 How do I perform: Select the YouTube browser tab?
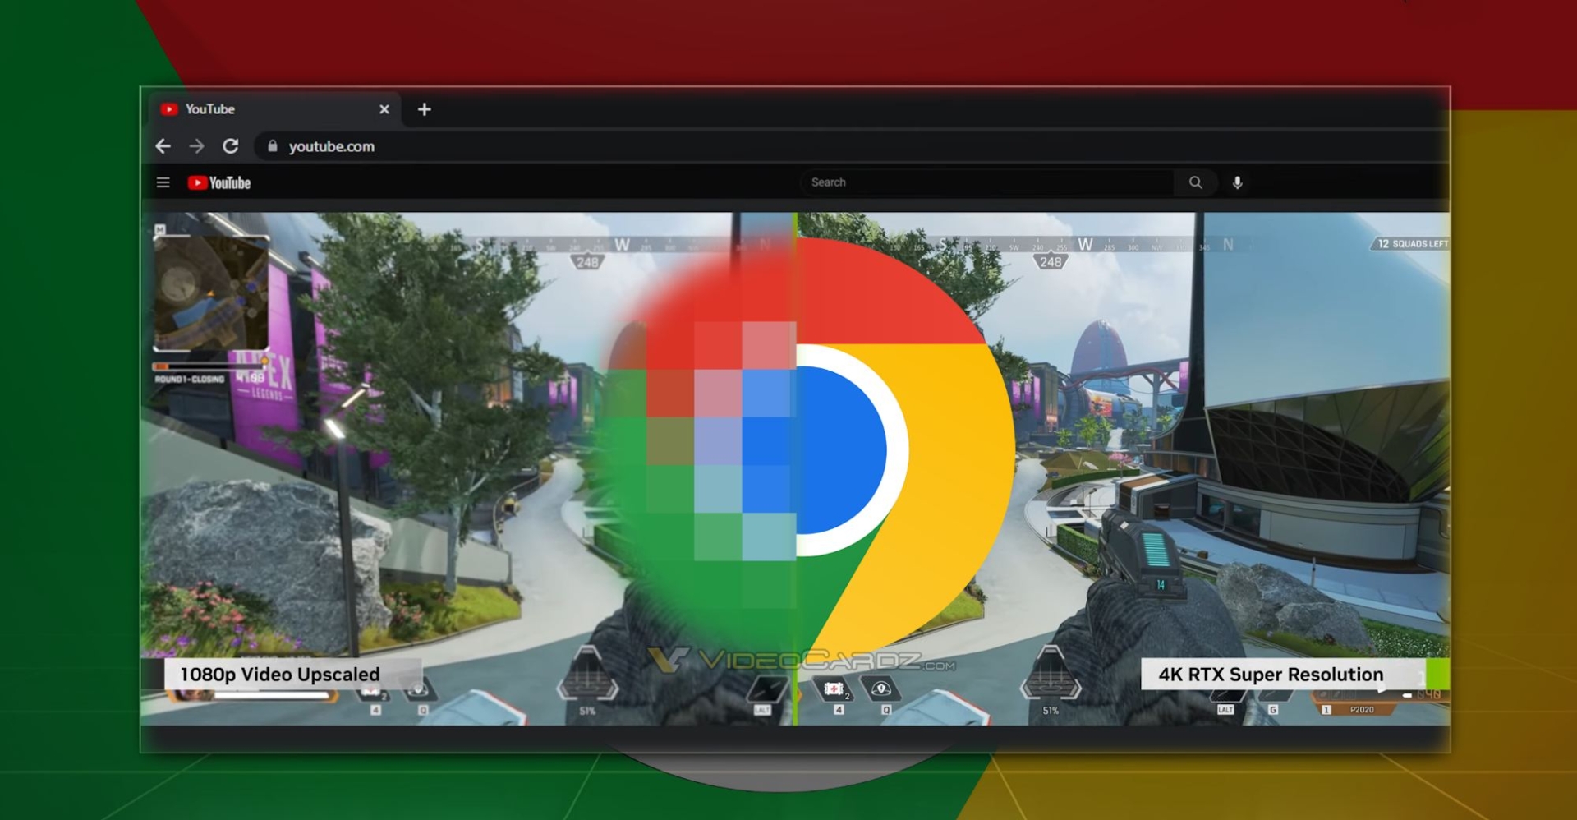coord(275,109)
